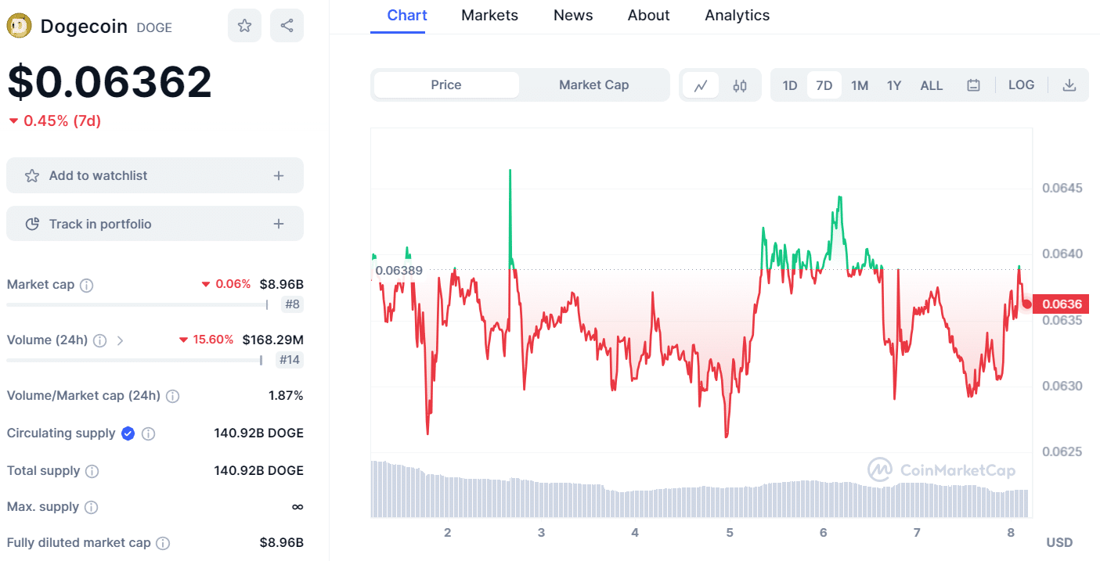Set chart range to 1M
1100x561 pixels.
point(860,85)
